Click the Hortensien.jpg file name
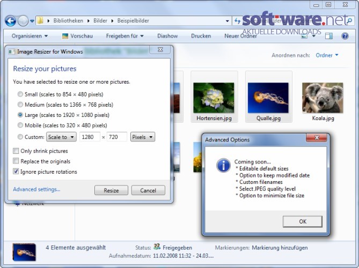Viewport: 359px width, 268px height. point(214,118)
